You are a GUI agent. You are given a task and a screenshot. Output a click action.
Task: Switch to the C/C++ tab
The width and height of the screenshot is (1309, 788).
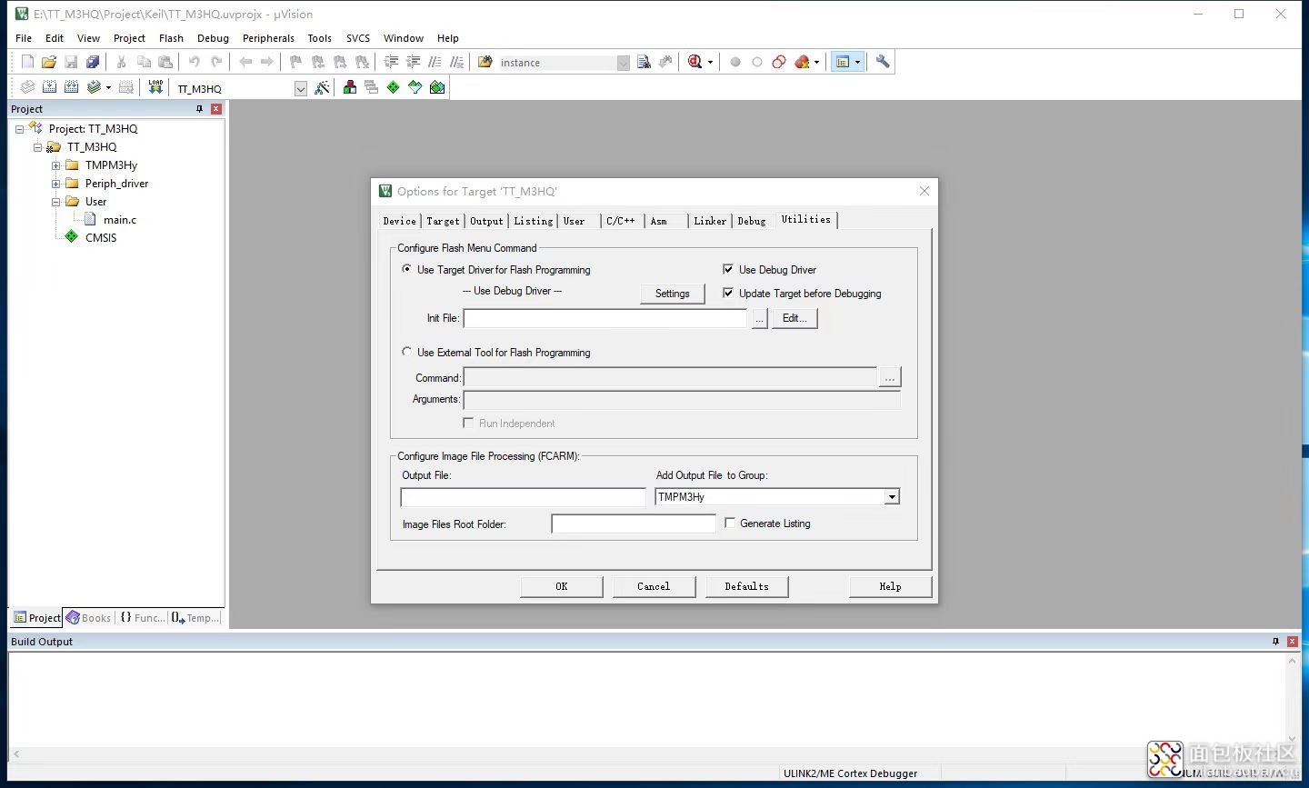pos(621,221)
